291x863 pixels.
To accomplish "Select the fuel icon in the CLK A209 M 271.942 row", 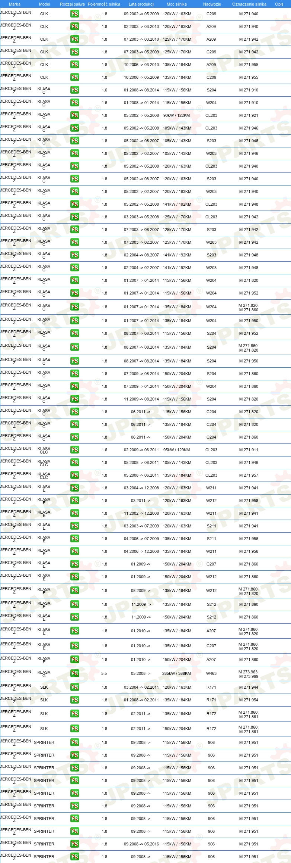I will pyautogui.click(x=75, y=40).
